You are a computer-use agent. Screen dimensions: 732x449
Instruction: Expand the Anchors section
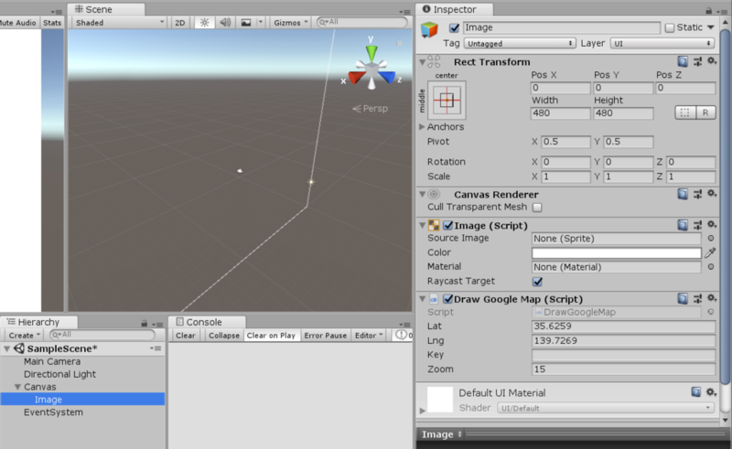tap(422, 126)
